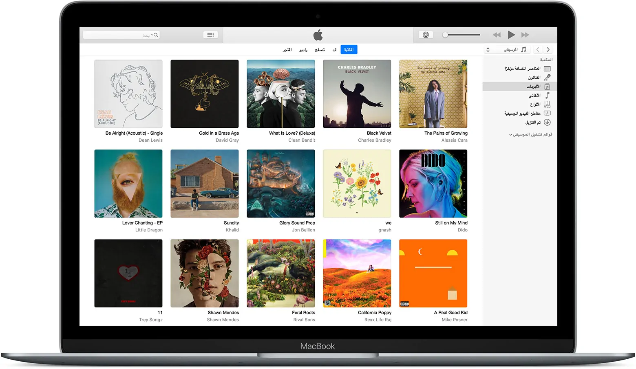
Task: Click the artist name Little Dragon
Action: 149,230
